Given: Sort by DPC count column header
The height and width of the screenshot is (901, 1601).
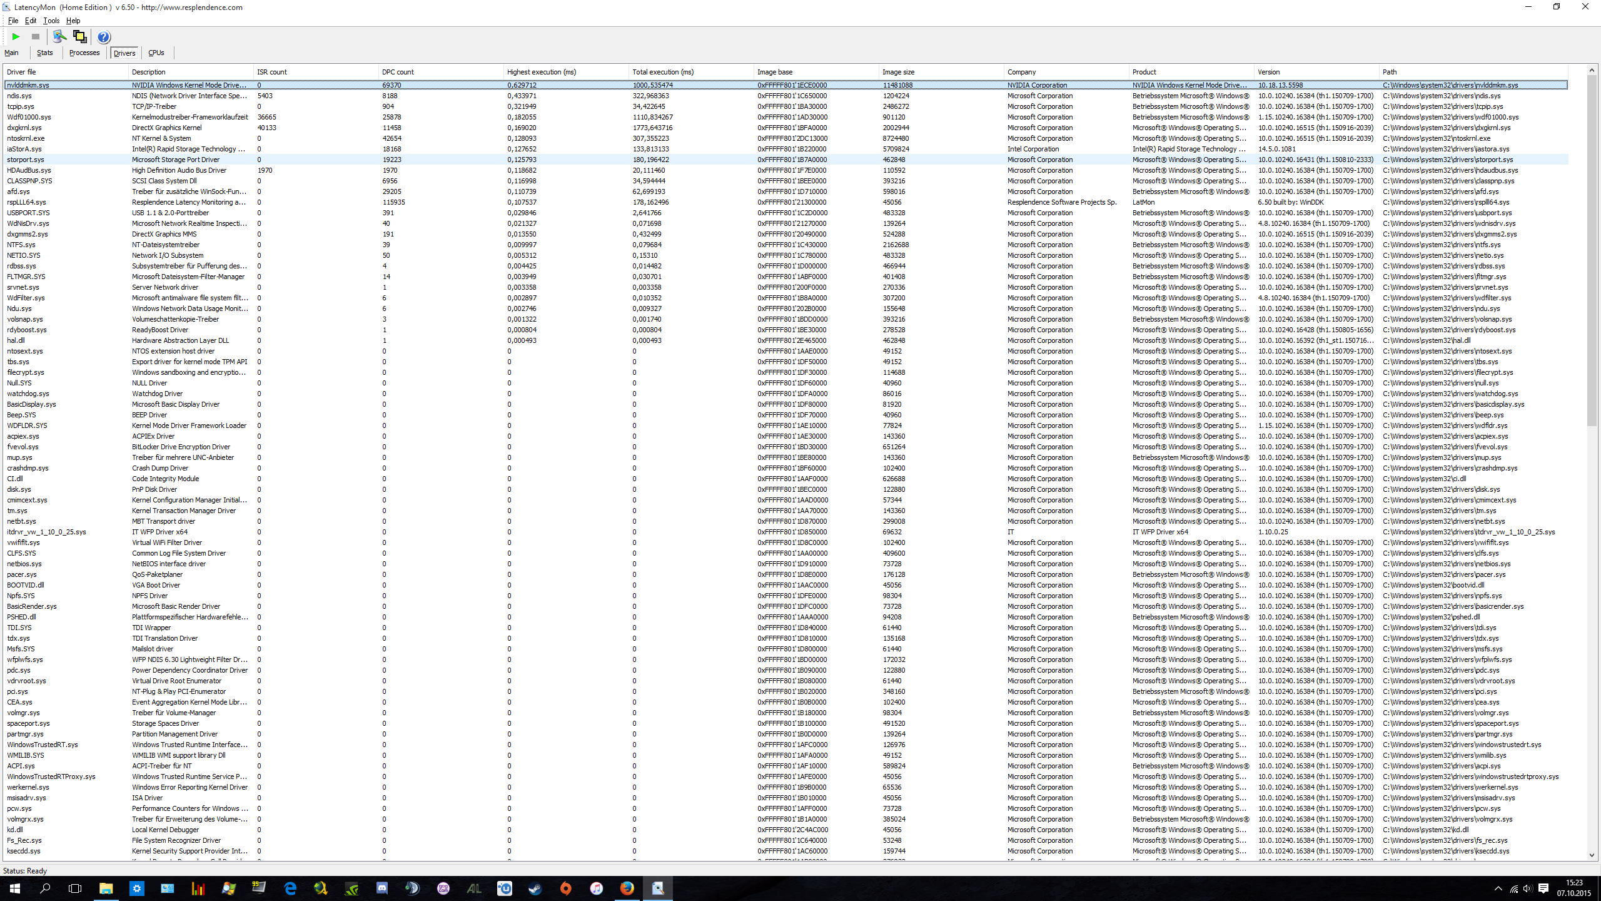Looking at the screenshot, I should (398, 72).
